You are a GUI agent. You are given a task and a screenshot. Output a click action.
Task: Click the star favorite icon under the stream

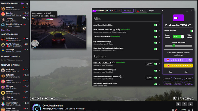click(x=191, y=104)
